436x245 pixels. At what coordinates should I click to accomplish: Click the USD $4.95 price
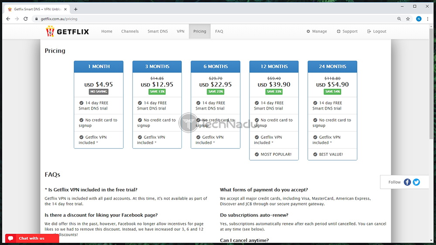(x=99, y=84)
